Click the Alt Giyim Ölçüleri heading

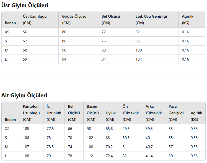coord(24,95)
